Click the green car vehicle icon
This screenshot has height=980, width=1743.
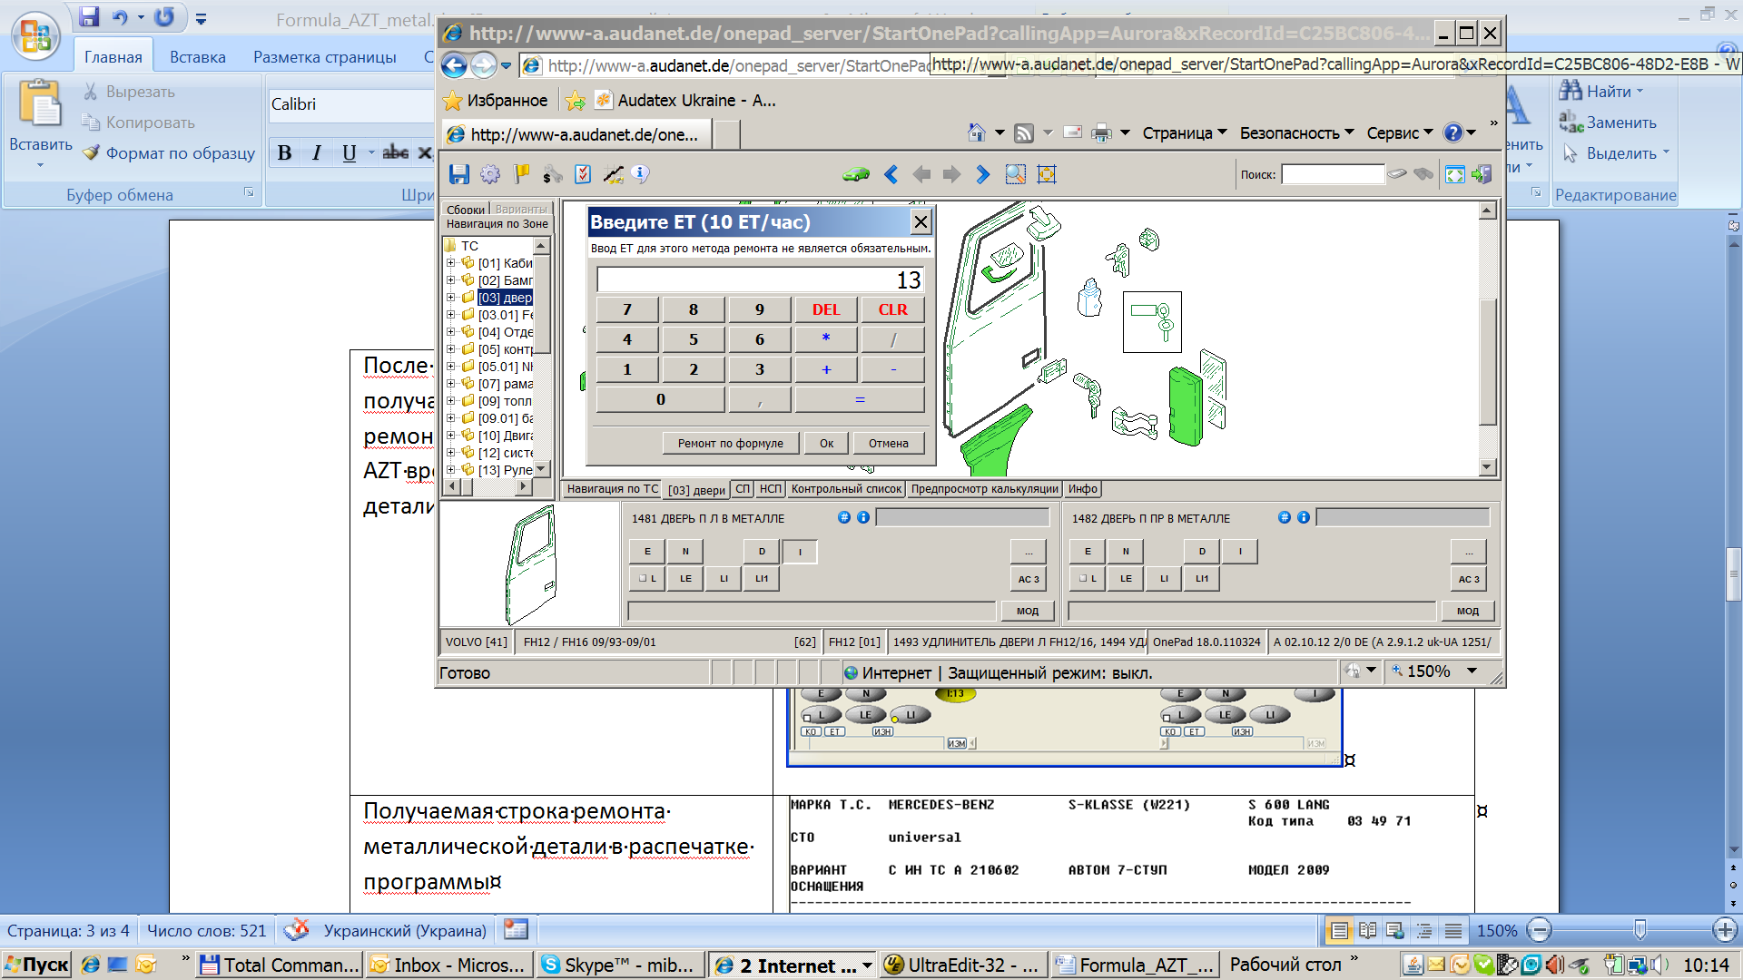pyautogui.click(x=856, y=174)
